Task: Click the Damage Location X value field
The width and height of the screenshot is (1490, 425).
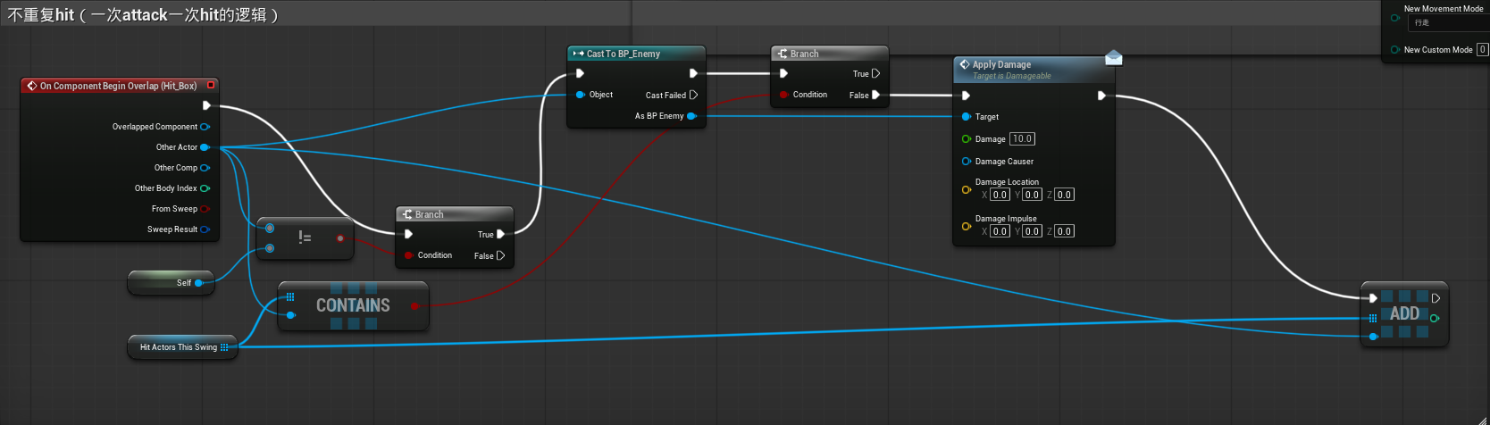Action: 1000,195
